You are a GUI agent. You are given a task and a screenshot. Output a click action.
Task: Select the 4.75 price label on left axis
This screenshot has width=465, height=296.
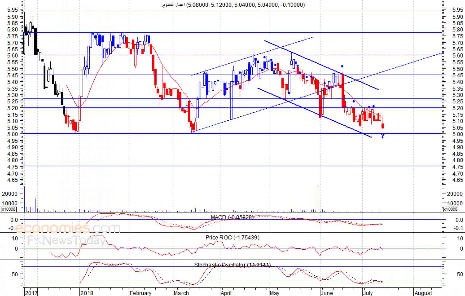coord(13,167)
